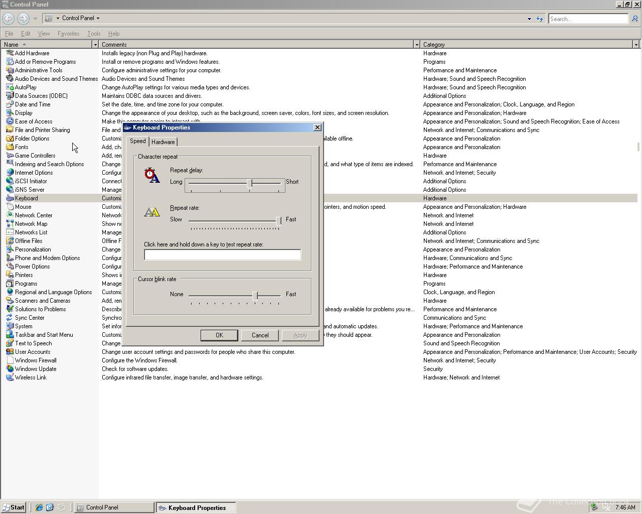
Task: Open Audio Devices and Sound Themes icon
Action: pyautogui.click(x=10, y=79)
